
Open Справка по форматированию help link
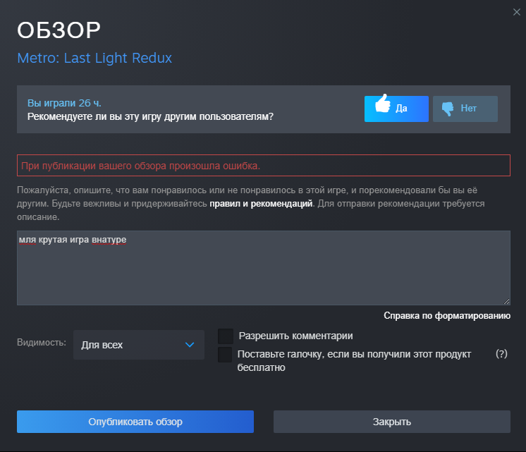click(x=447, y=315)
